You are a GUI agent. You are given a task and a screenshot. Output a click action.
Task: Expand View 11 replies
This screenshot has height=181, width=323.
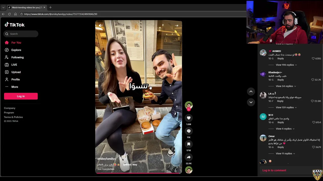285,154
